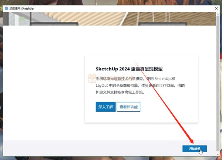
Task: Click the SketchUp logo in the title bar
Action: point(7,8)
